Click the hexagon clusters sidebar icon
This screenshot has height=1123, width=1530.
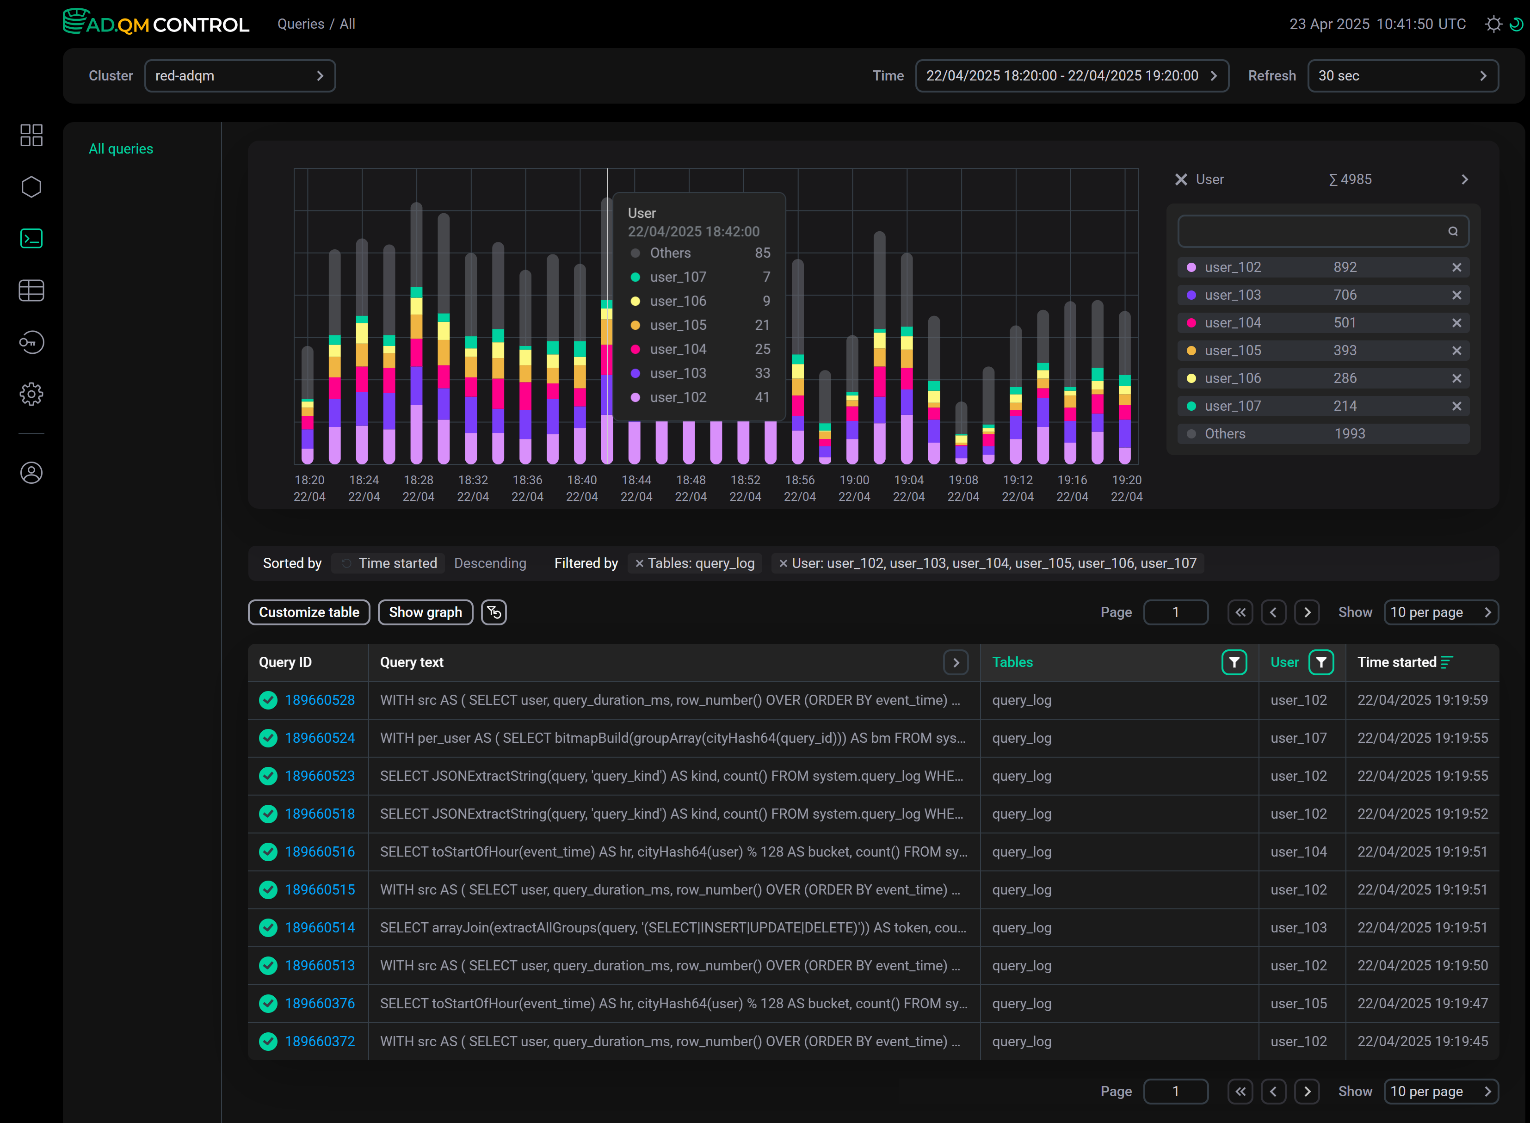(x=31, y=187)
